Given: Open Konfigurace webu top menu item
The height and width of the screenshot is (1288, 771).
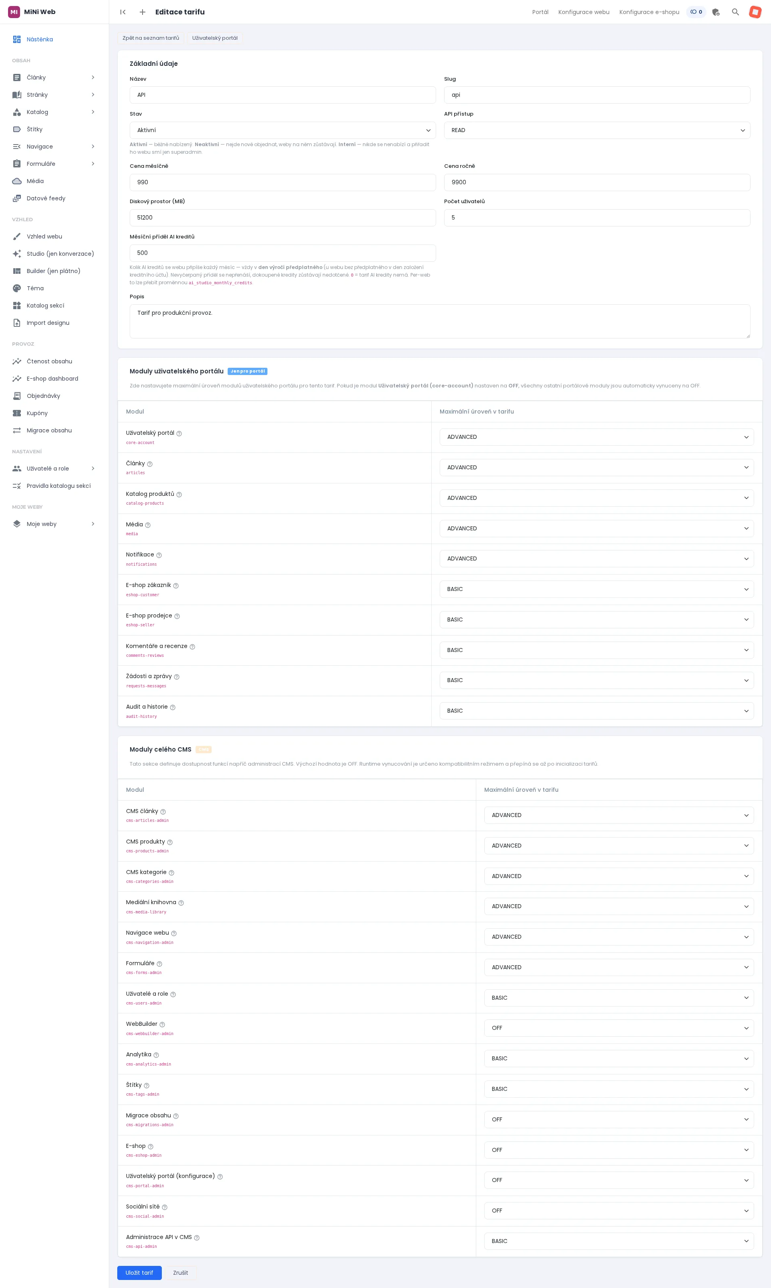Looking at the screenshot, I should tap(583, 12).
